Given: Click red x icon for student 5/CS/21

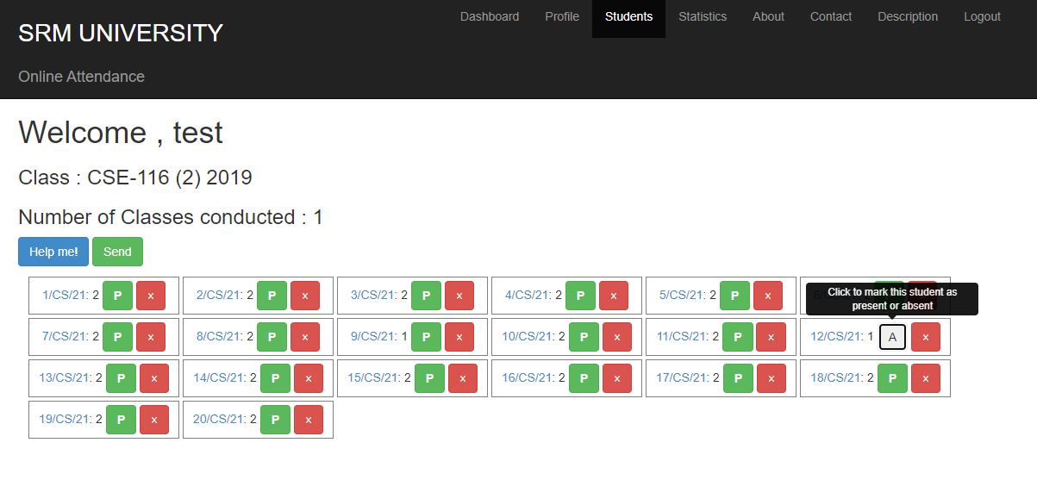Looking at the screenshot, I should coord(768,296).
